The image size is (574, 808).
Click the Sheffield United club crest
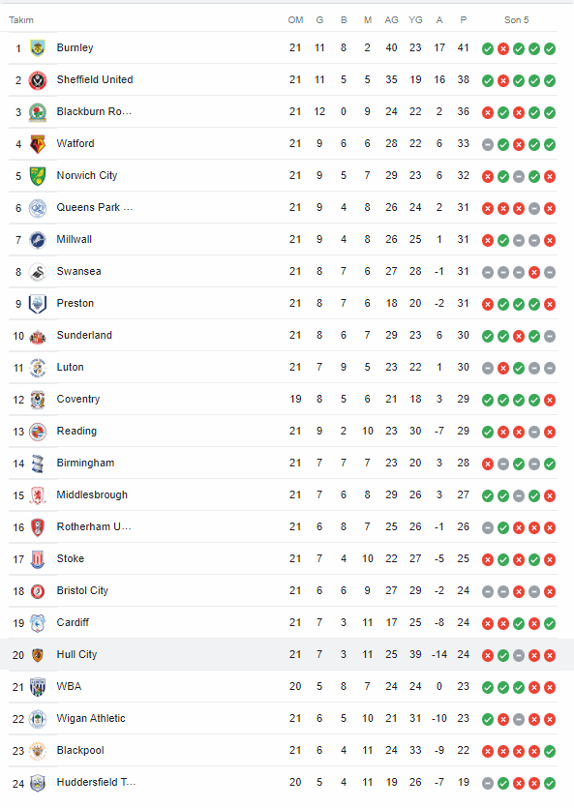tap(38, 80)
